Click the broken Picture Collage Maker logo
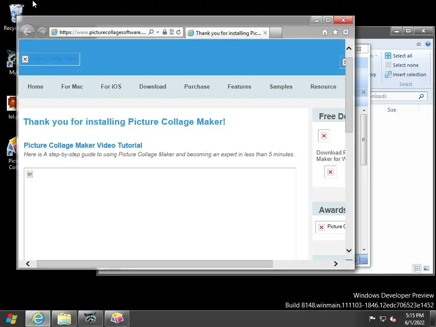Image resolution: width=436 pixels, height=327 pixels. 49,59
